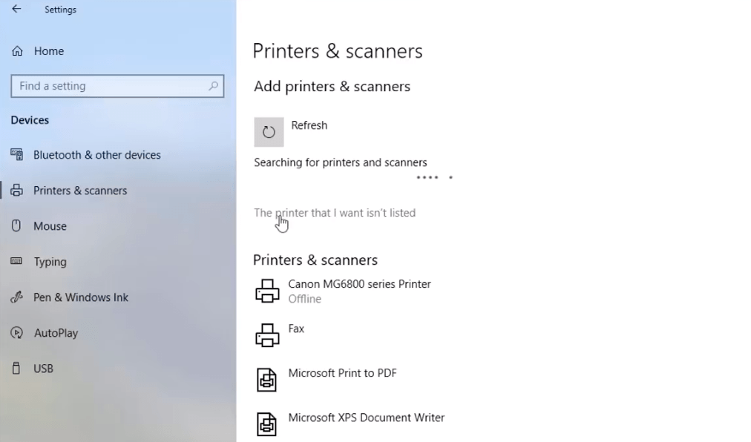Click the back arrow in Settings
The image size is (751, 442).
tap(17, 9)
